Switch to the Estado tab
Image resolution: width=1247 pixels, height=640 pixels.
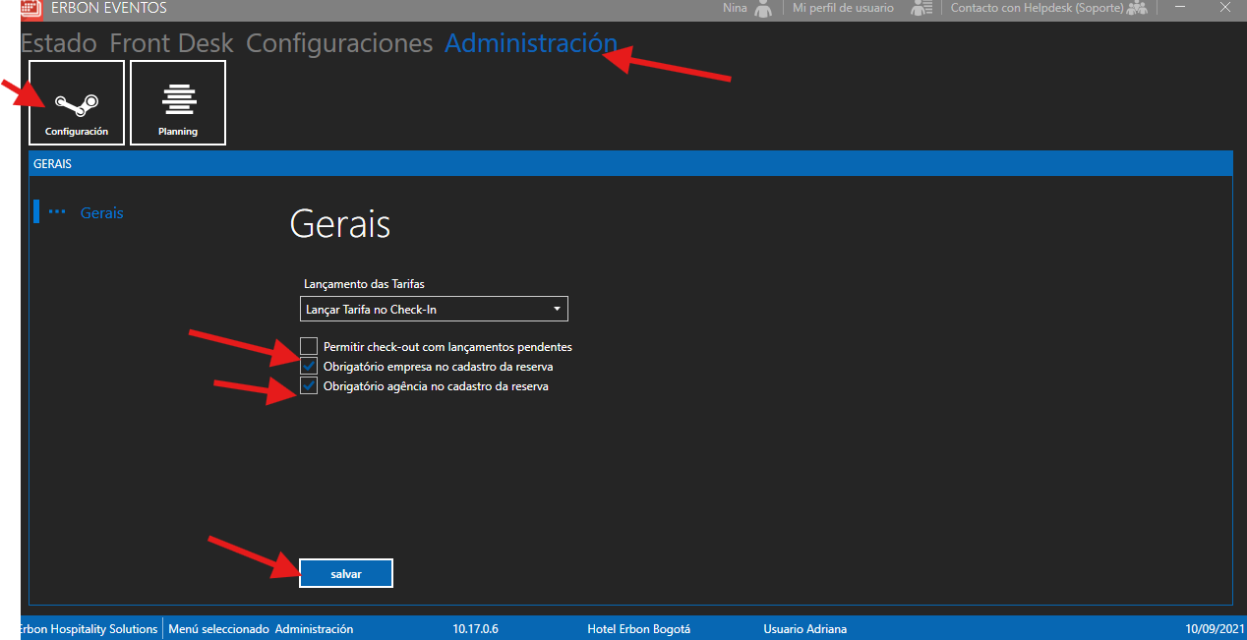coord(58,43)
